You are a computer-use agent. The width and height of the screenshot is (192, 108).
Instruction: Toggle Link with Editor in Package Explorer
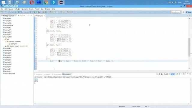tap(21, 16)
